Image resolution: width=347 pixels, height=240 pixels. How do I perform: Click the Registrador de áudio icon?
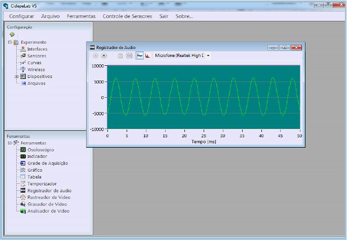23,190
